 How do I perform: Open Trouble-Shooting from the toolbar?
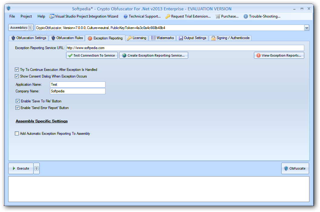tap(262, 16)
